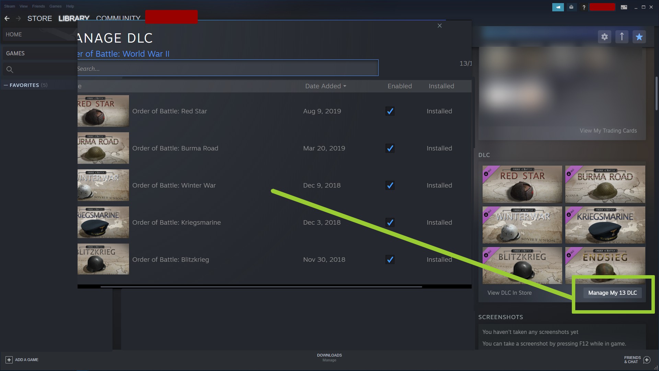Change sorting with the Date Added dropdown

[x=325, y=86]
